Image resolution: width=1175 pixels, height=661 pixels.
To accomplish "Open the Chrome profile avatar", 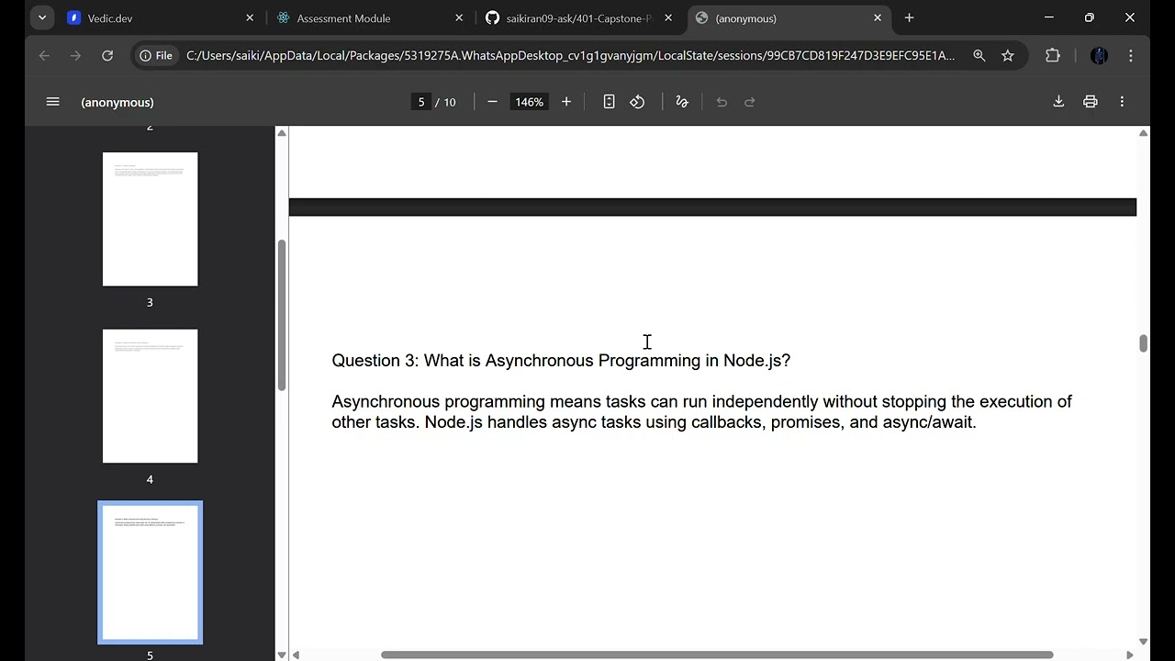I will (x=1099, y=55).
